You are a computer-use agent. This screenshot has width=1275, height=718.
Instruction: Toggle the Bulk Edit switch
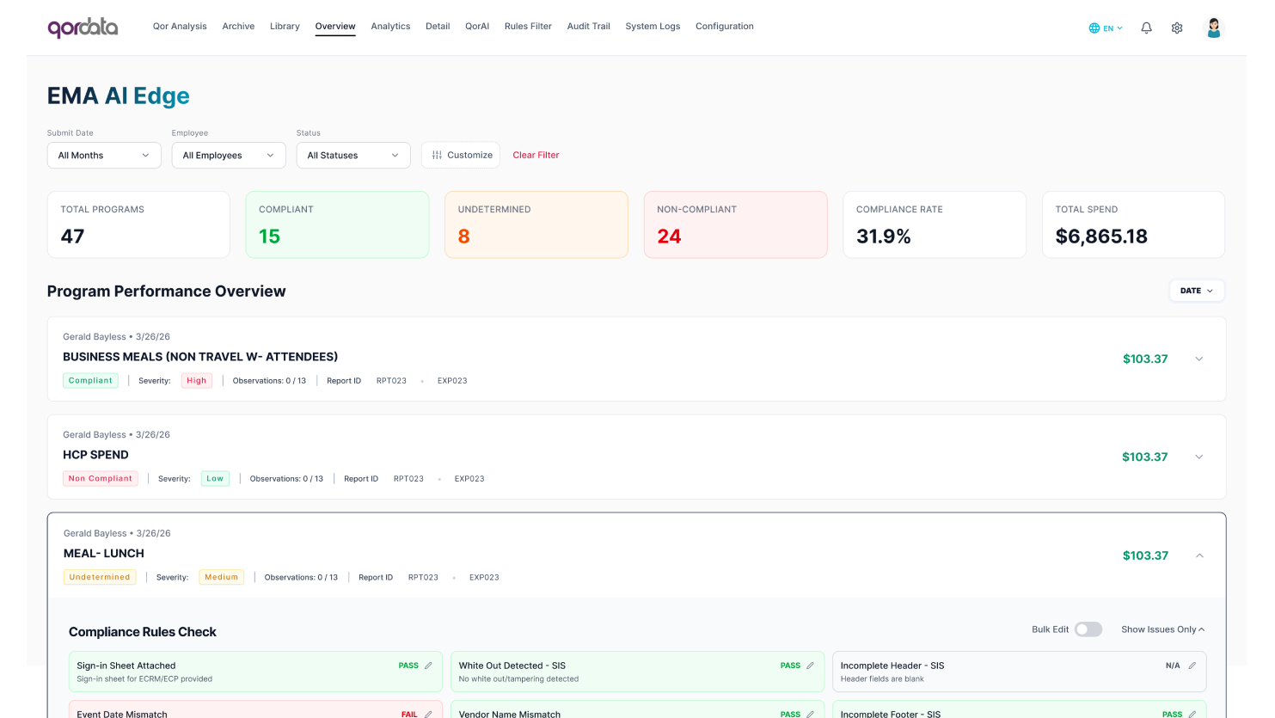1088,629
